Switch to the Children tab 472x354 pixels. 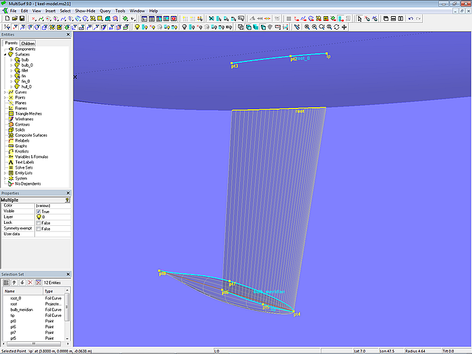[x=28, y=43]
